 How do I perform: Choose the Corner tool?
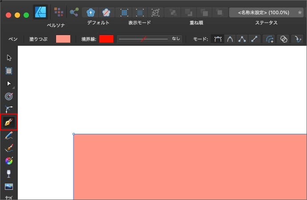pos(9,109)
